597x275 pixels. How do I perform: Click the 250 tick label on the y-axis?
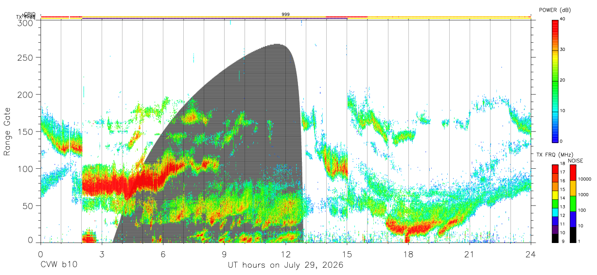click(x=25, y=57)
